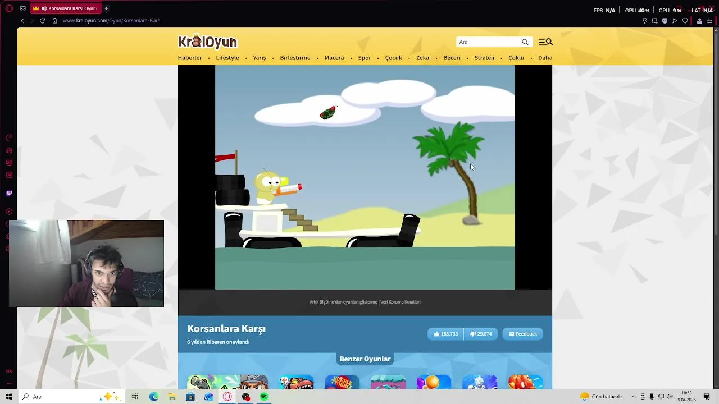
Task: Take a snapshot with the capture icon
Action: click(654, 21)
